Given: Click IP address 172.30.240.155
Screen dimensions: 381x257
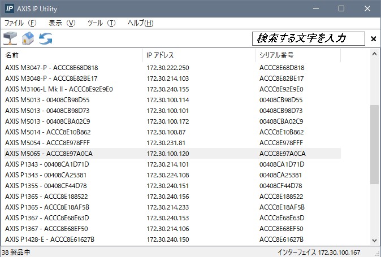Looking at the screenshot, I should click(168, 89).
